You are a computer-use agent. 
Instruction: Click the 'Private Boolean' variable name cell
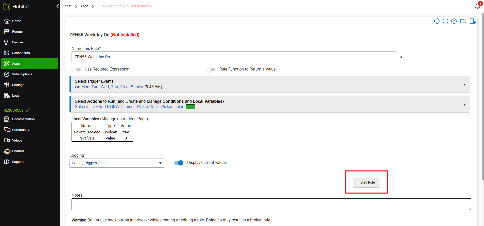tap(87, 132)
